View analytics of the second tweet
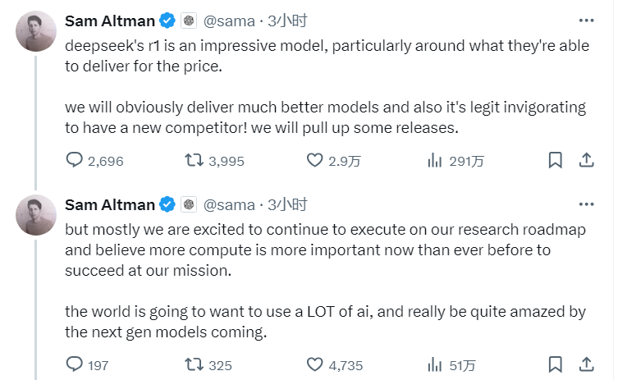The image size is (618, 380). pos(435,364)
